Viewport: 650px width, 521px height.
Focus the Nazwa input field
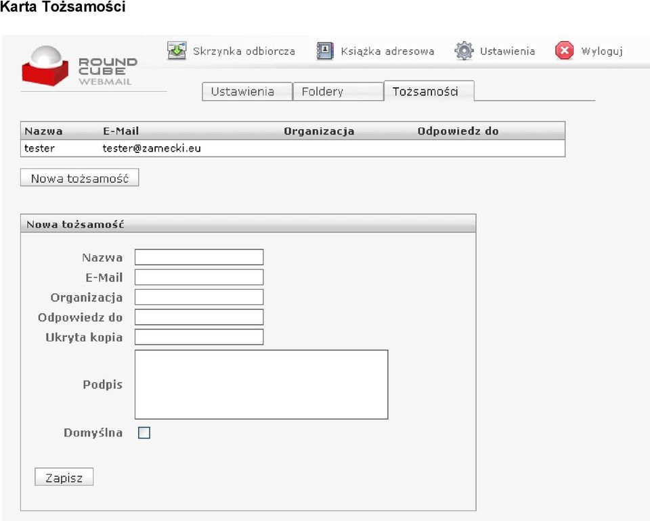point(199,257)
